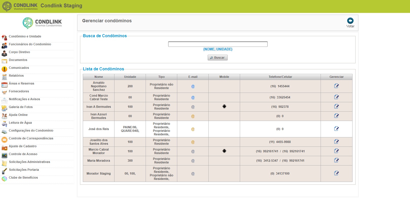Open the manage icon for José dos Reis
Image resolution: width=410 pixels, height=209 pixels.
pos(336,129)
